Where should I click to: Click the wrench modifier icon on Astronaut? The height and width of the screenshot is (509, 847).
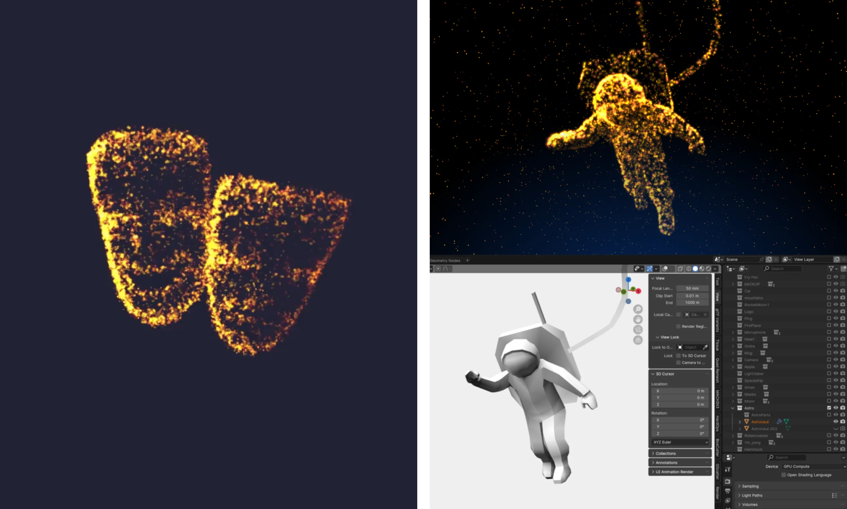(779, 422)
